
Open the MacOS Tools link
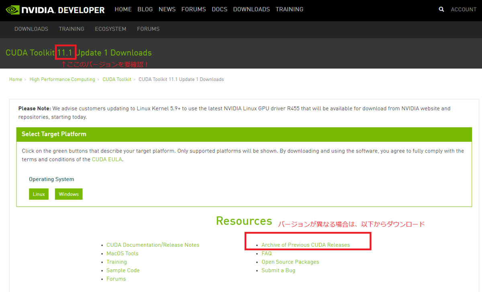[123, 253]
